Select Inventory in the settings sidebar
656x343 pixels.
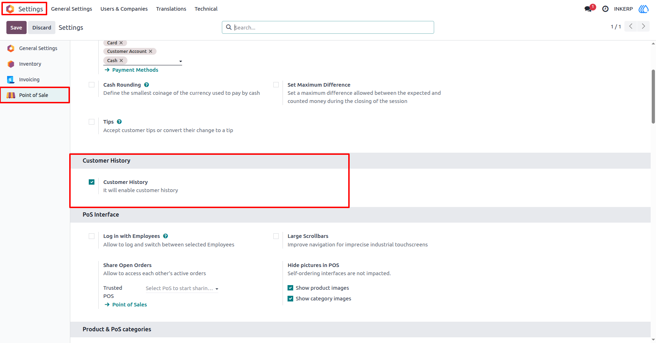coord(35,64)
